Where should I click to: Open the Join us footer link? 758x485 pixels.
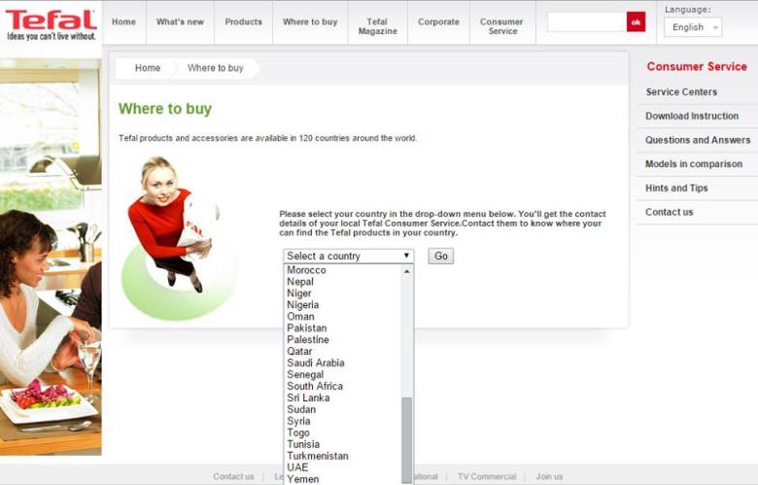549,477
